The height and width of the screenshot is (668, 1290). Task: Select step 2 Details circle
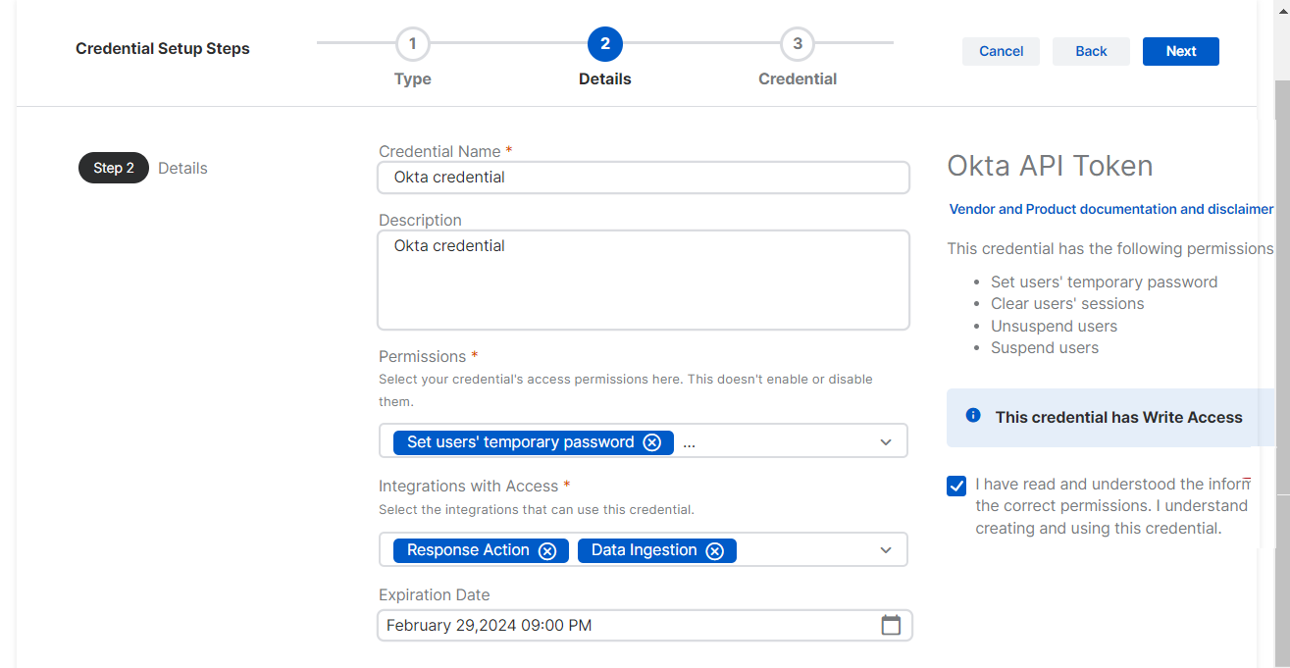(605, 44)
